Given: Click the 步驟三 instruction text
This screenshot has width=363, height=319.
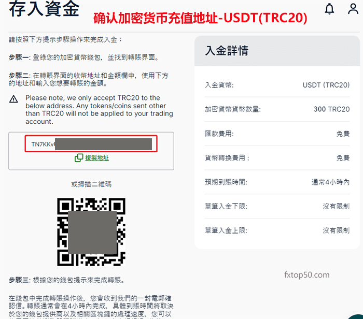Looking at the screenshot, I should (x=67, y=280).
